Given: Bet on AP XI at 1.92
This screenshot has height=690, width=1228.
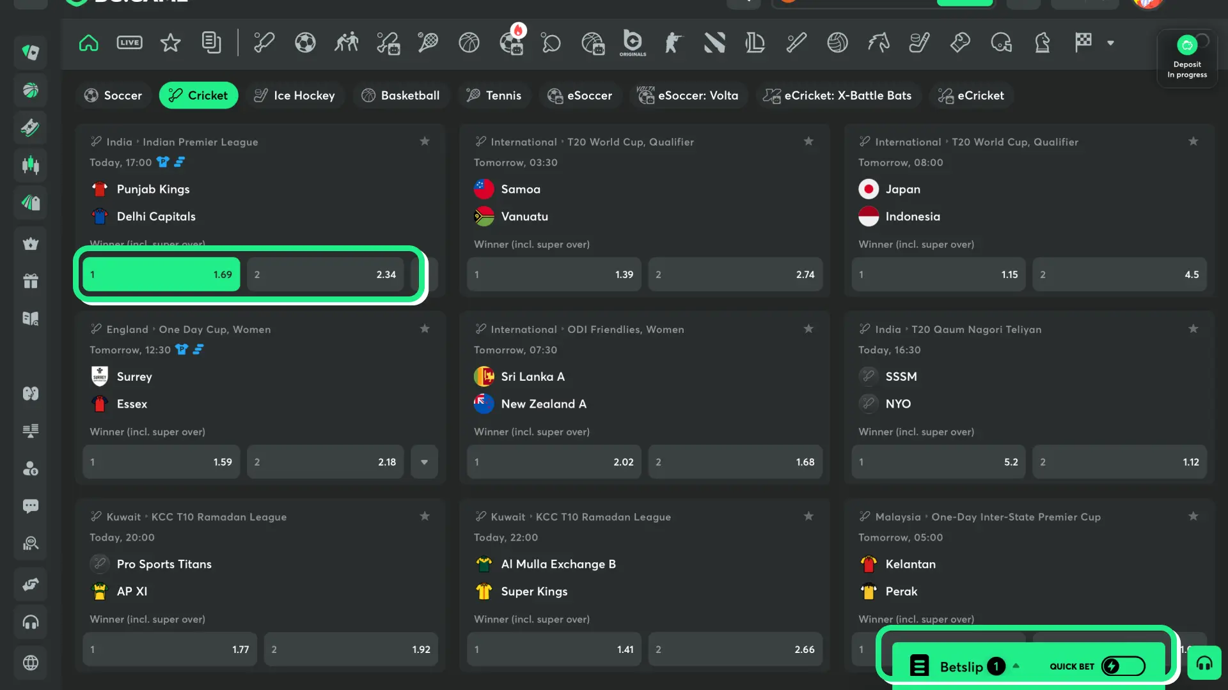Looking at the screenshot, I should pos(351,650).
